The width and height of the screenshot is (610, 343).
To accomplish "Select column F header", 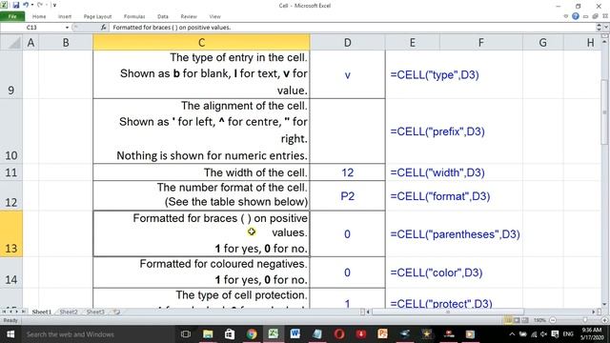I will tap(481, 42).
